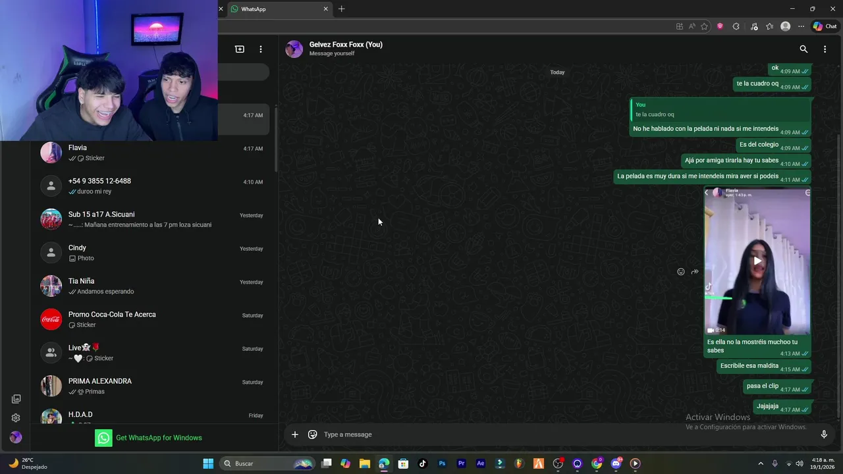Record a voice message with microphone

pyautogui.click(x=824, y=434)
